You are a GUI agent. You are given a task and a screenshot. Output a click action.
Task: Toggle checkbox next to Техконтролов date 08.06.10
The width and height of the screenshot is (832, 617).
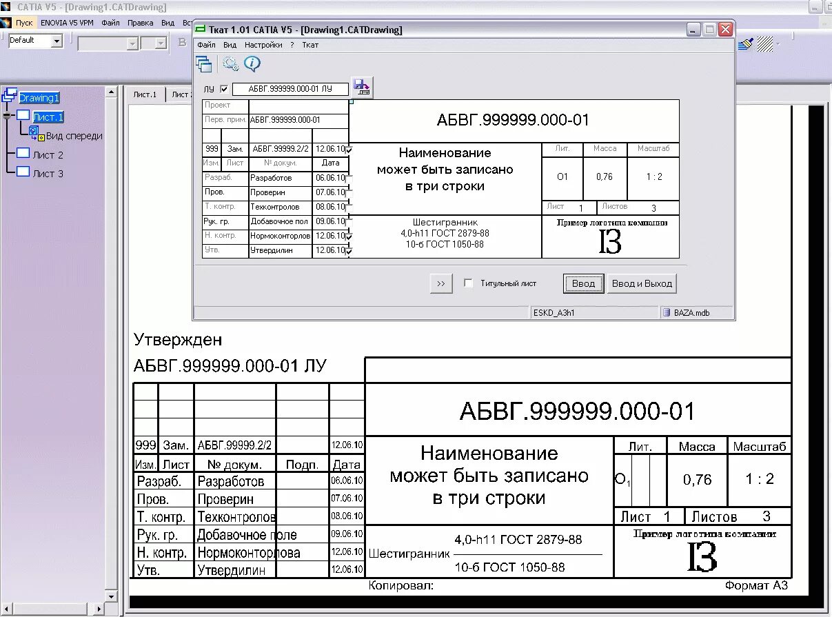[x=349, y=207]
